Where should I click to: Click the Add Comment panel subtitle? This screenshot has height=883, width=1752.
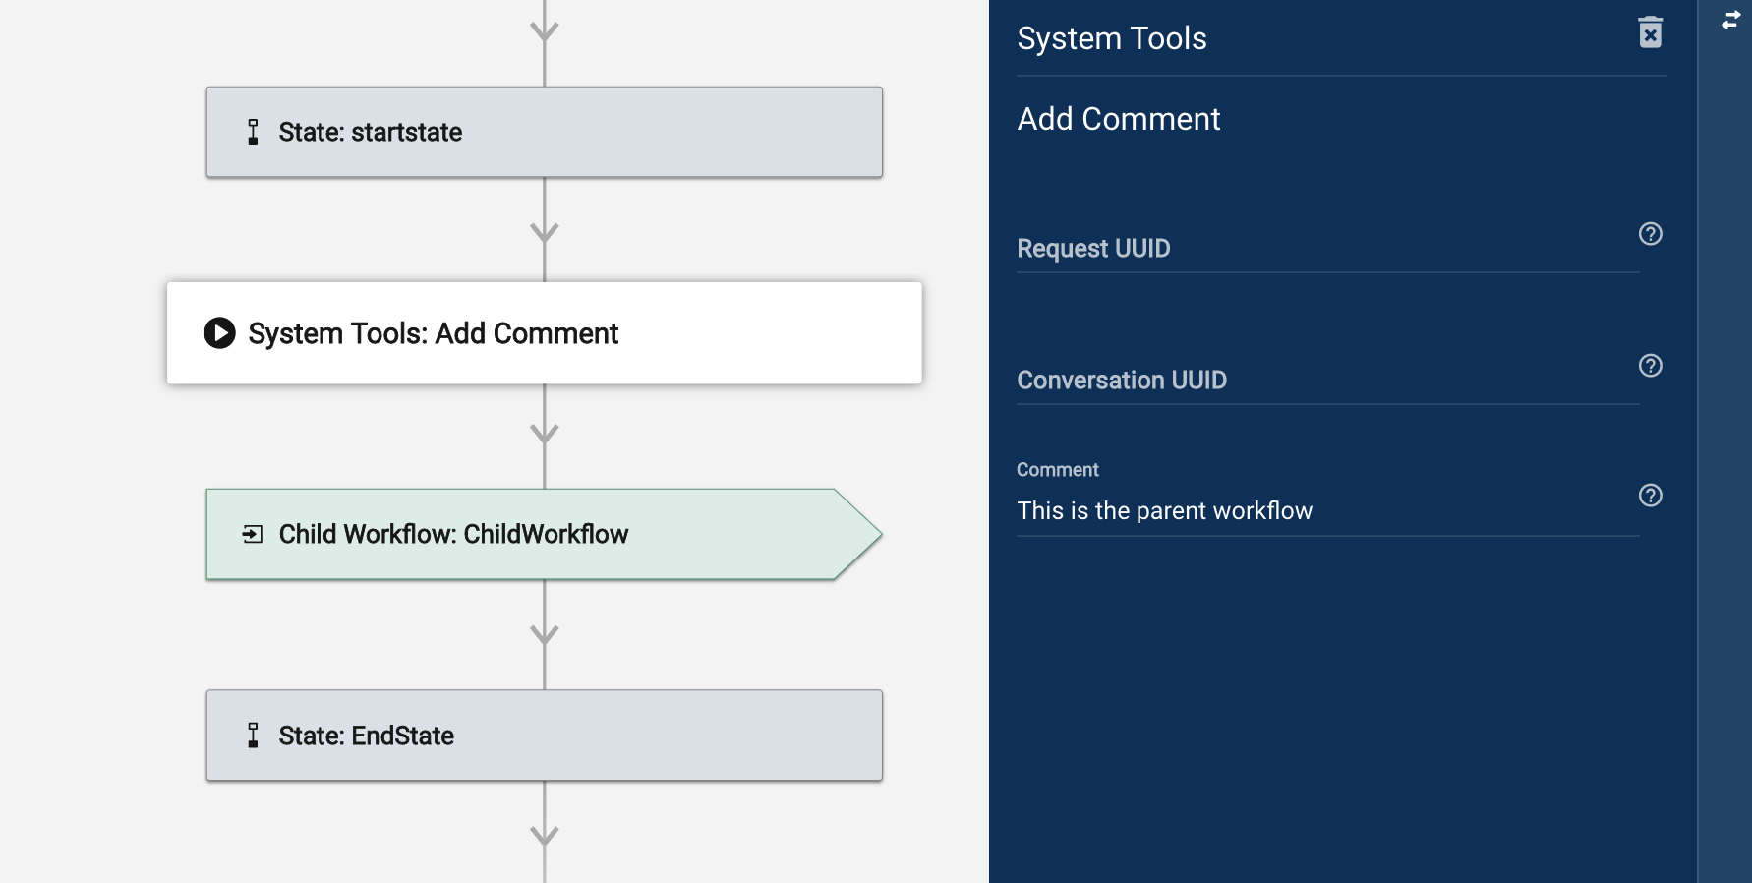pyautogui.click(x=1119, y=119)
